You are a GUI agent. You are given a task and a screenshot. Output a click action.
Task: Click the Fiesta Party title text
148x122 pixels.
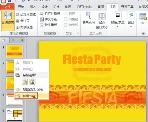pyautogui.click(x=92, y=60)
